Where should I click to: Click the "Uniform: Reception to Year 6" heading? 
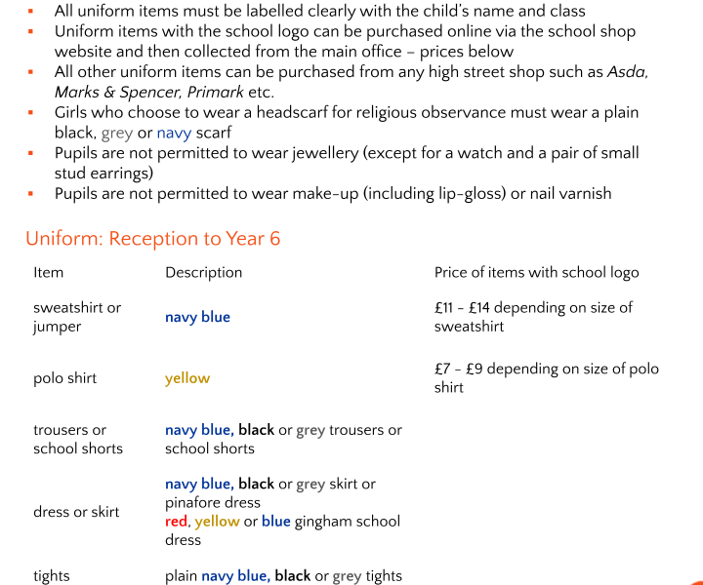pos(152,239)
